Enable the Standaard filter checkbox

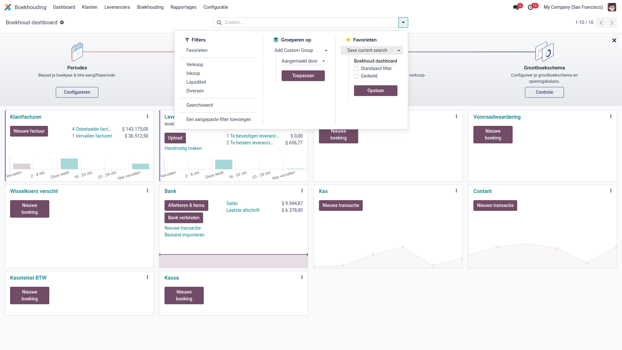[x=356, y=68]
